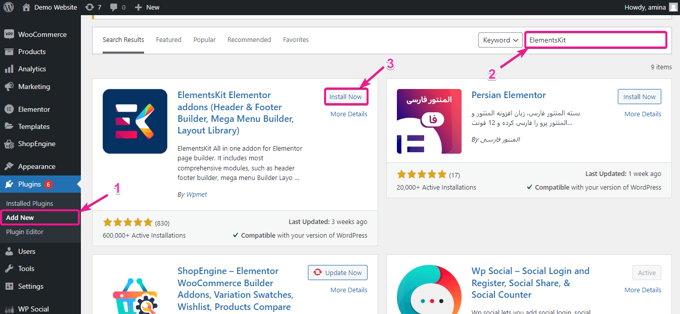Open the amina user avatar

pos(673,7)
